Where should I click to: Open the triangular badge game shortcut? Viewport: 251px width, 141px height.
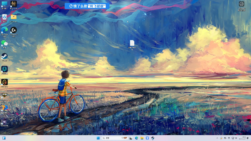click(x=4, y=97)
